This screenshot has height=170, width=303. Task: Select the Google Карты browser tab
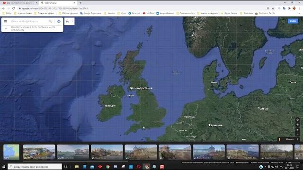(x=57, y=3)
